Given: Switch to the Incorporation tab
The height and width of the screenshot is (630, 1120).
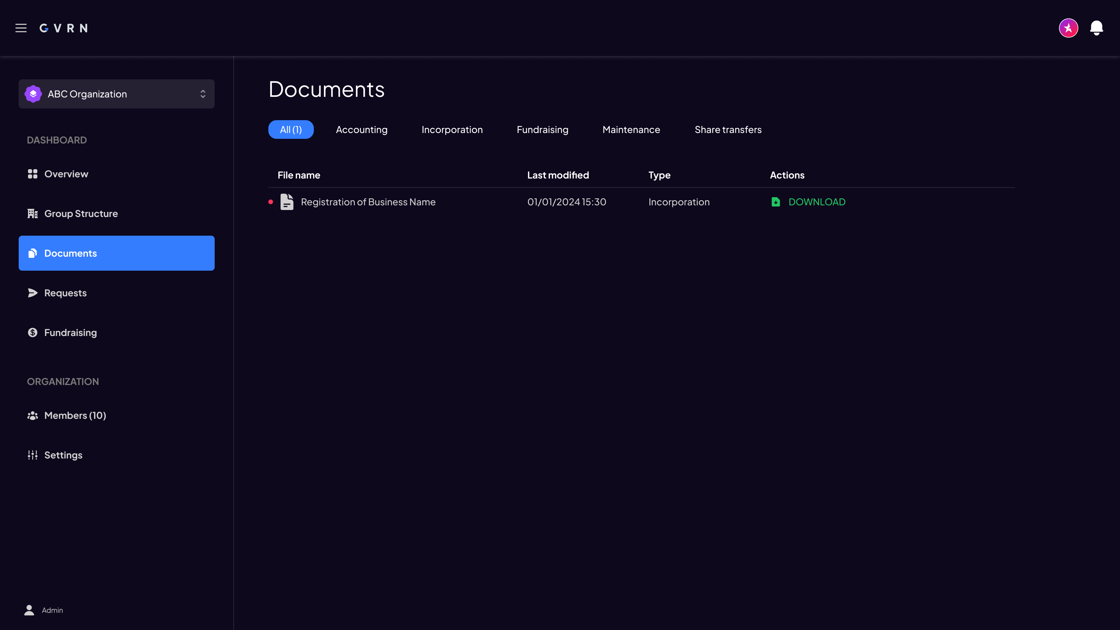Looking at the screenshot, I should coord(452,129).
